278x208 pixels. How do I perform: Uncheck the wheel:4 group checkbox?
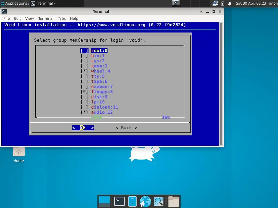coord(84,71)
